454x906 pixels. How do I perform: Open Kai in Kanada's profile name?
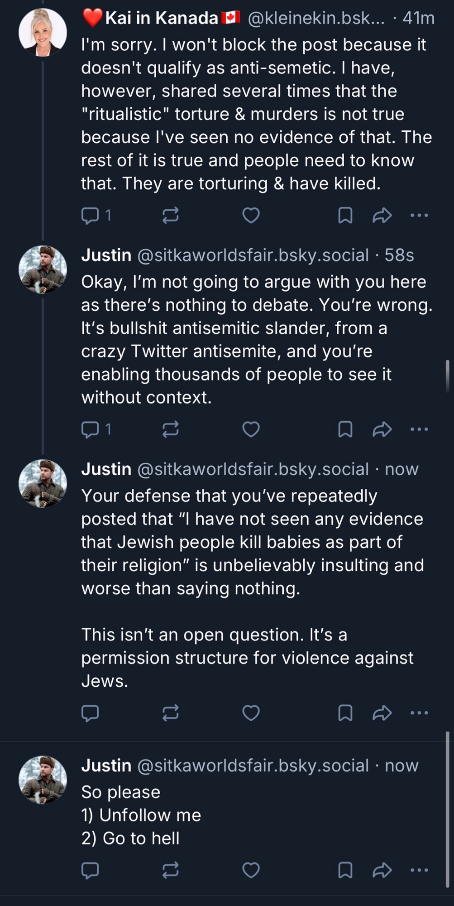tap(162, 18)
